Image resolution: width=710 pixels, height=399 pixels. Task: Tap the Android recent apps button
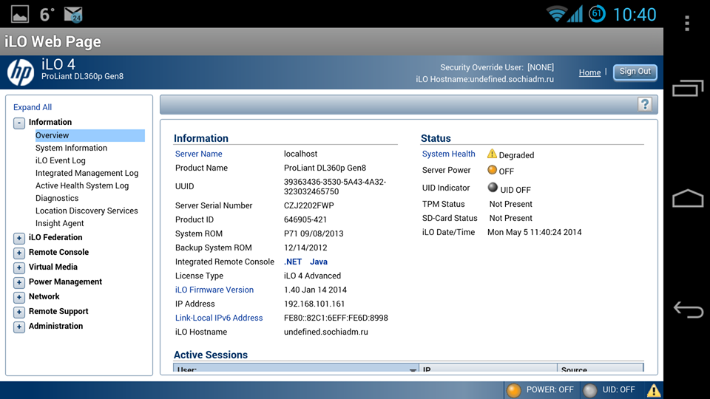tap(688, 88)
